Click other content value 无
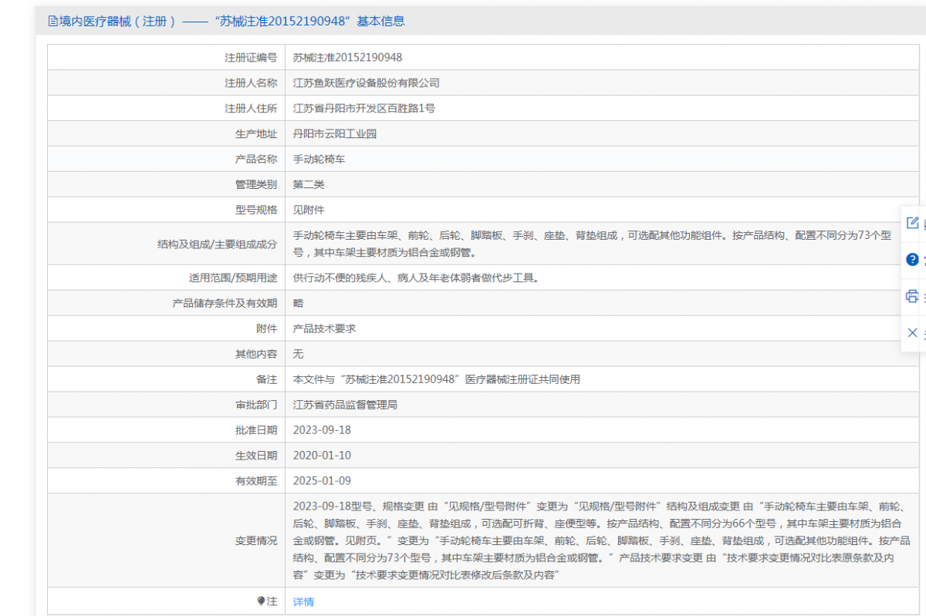Viewport: 926px width, 616px height. 299,354
